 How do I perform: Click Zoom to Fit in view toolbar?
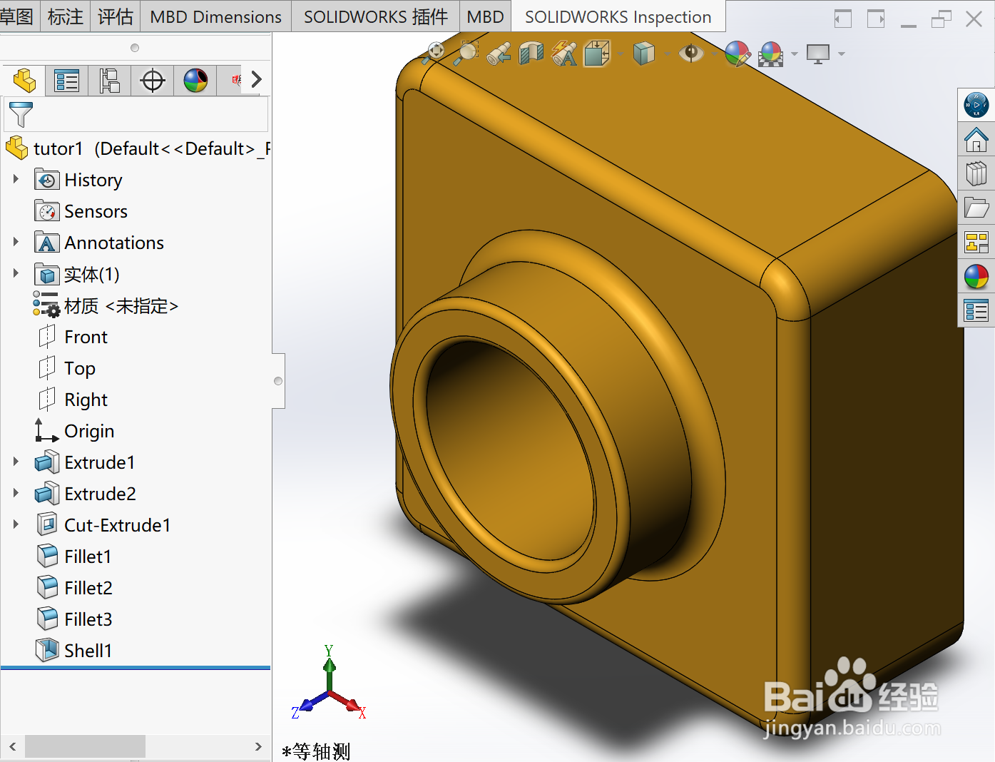point(434,53)
